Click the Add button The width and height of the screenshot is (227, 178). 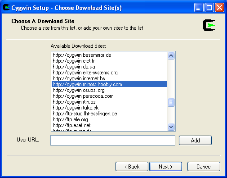(195, 141)
